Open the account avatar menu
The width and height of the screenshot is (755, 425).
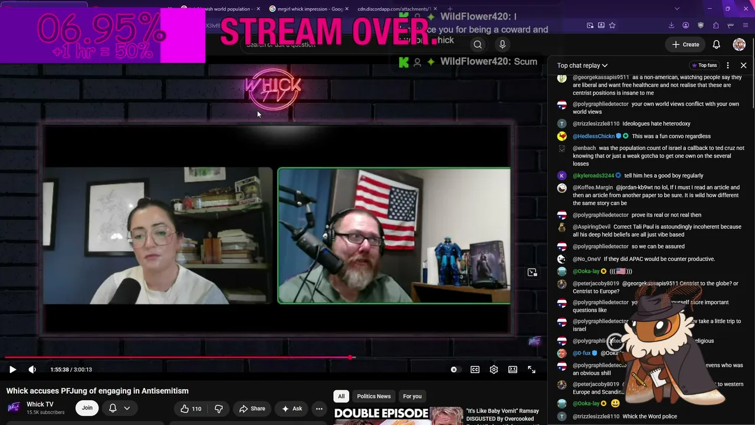click(x=739, y=44)
